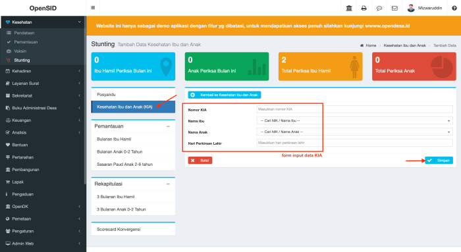Click the Layanan Surat book icon

(x=8, y=84)
